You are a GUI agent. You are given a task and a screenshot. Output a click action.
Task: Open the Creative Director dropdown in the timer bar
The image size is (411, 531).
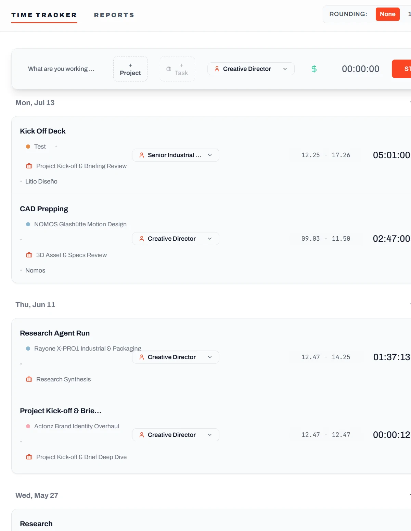(251, 69)
